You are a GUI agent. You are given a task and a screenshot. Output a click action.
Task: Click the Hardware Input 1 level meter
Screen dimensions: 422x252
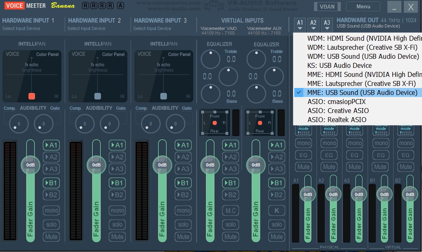(x=10, y=190)
